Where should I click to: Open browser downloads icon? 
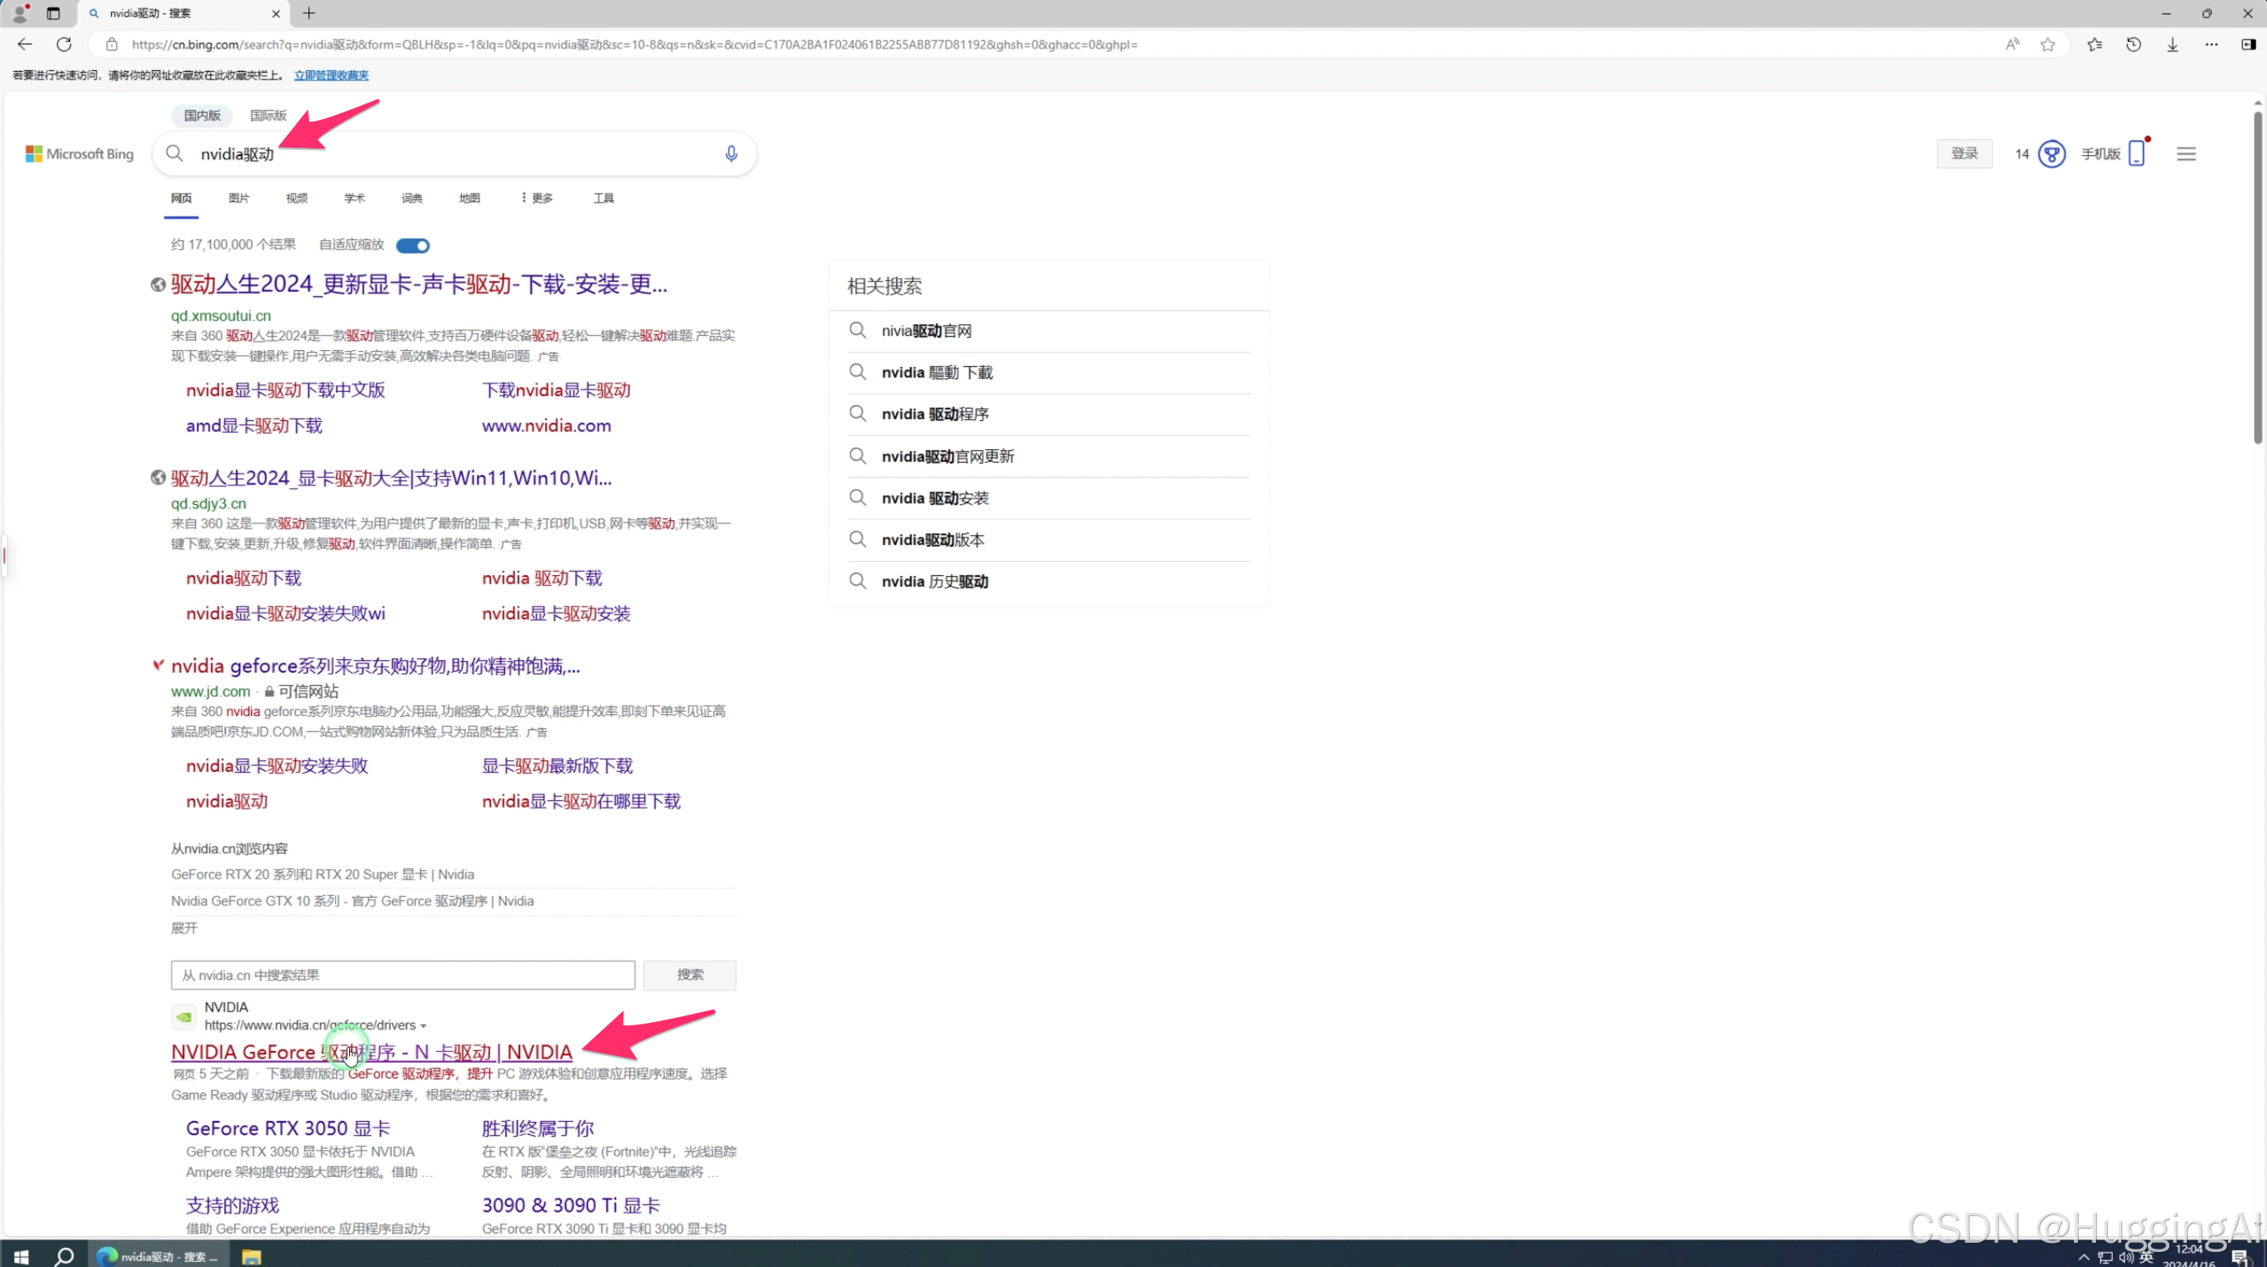[x=2172, y=45]
